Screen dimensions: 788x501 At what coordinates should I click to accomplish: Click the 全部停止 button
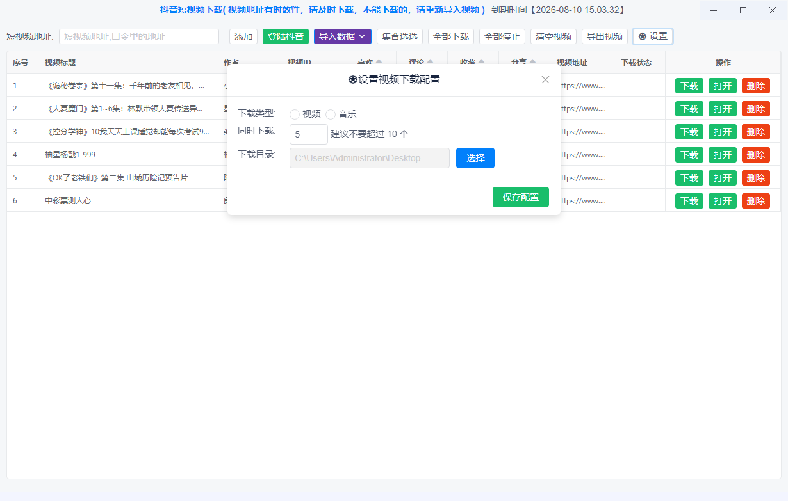tap(502, 36)
